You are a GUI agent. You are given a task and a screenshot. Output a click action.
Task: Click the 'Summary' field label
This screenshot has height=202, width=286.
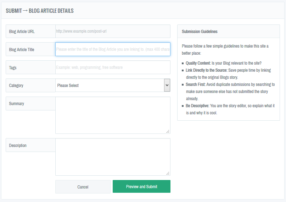[x=16, y=104]
